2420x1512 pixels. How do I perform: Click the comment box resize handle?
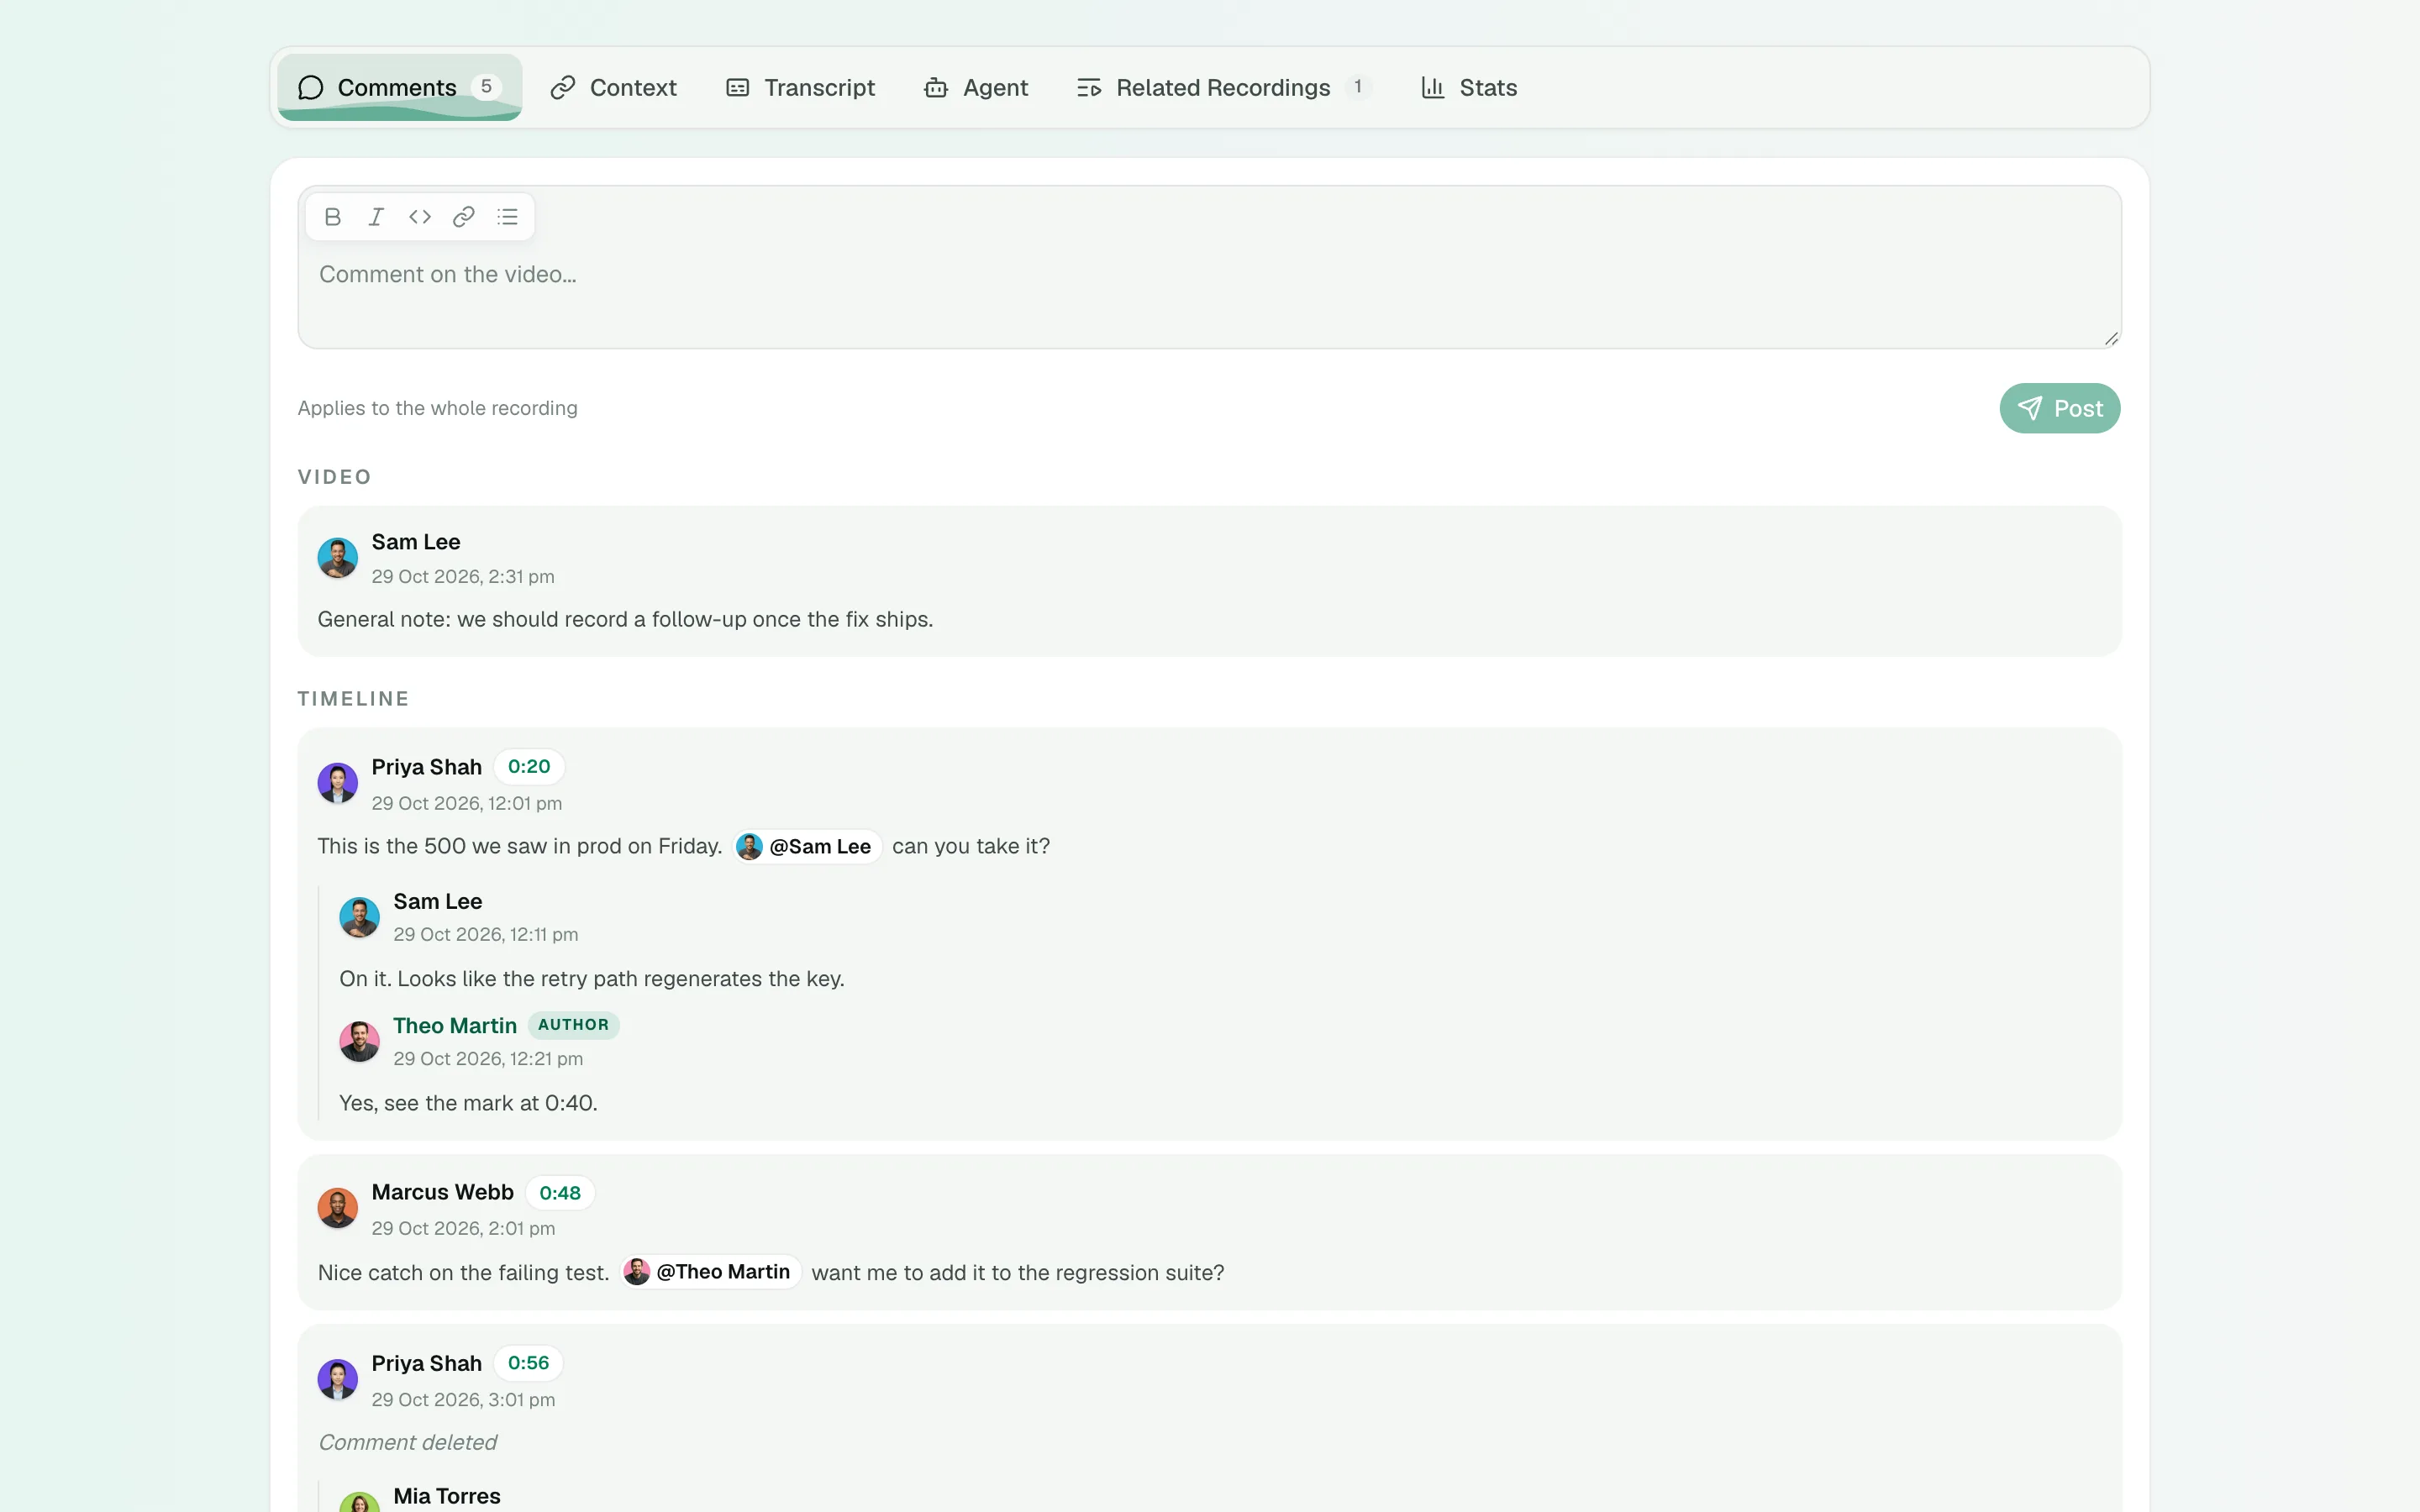tap(2110, 338)
